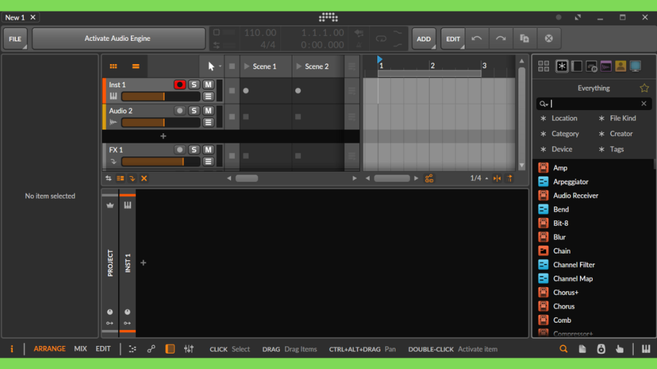This screenshot has width=657, height=369.
Task: Click the duplicate icon in toolbar
Action: tap(524, 38)
